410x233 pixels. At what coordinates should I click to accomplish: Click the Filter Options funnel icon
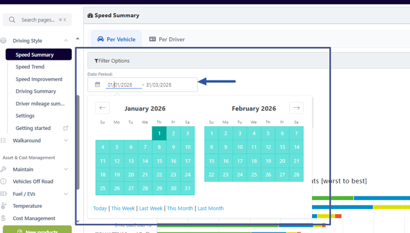click(x=96, y=61)
